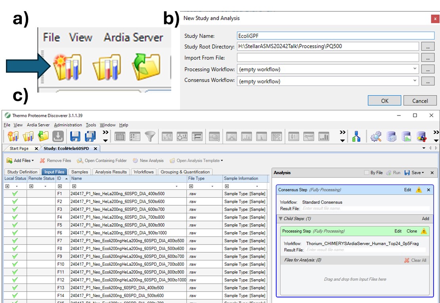
Task: Open the Window menu
Action: click(107, 125)
